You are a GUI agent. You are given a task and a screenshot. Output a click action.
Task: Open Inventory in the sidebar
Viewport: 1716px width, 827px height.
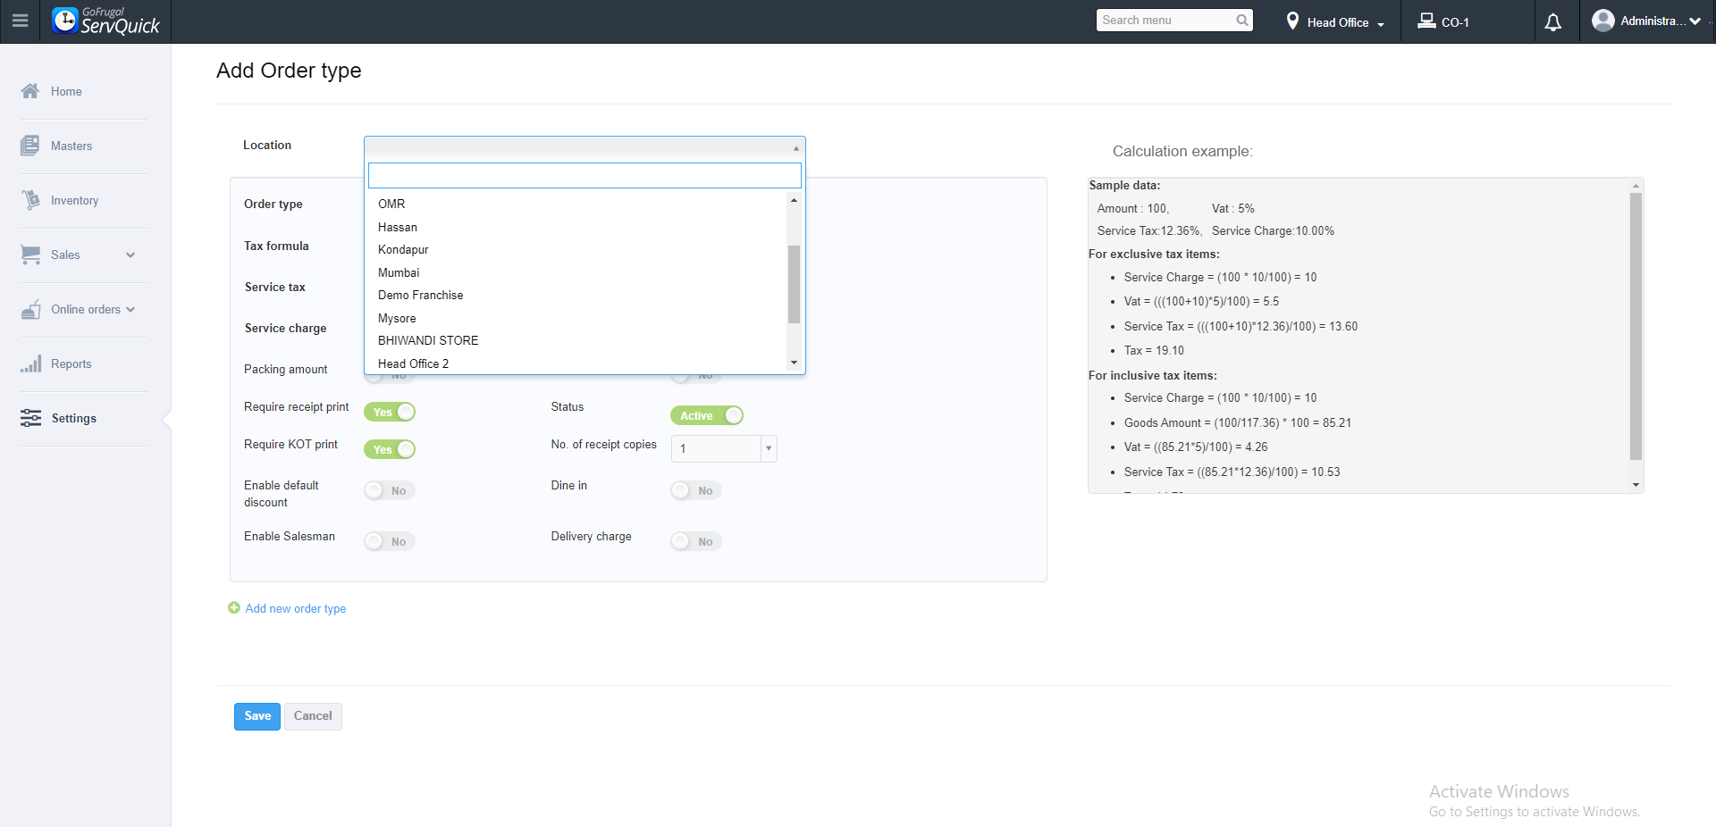pos(74,200)
